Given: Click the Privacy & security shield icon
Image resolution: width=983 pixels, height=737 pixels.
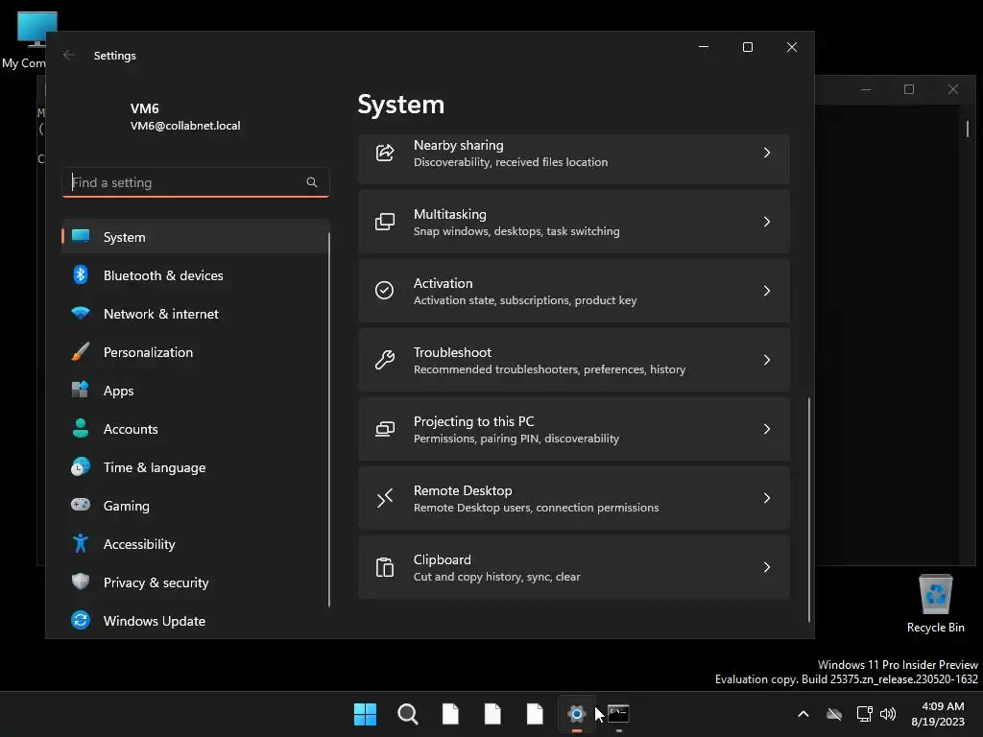Looking at the screenshot, I should click(x=81, y=582).
